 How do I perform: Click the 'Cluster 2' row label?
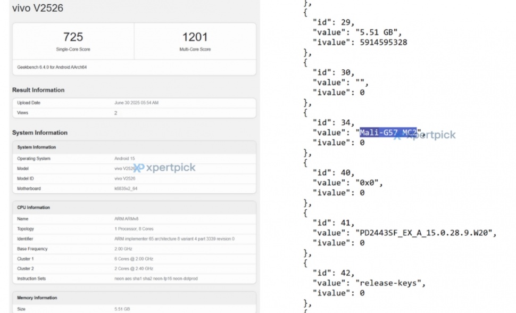[x=26, y=268]
